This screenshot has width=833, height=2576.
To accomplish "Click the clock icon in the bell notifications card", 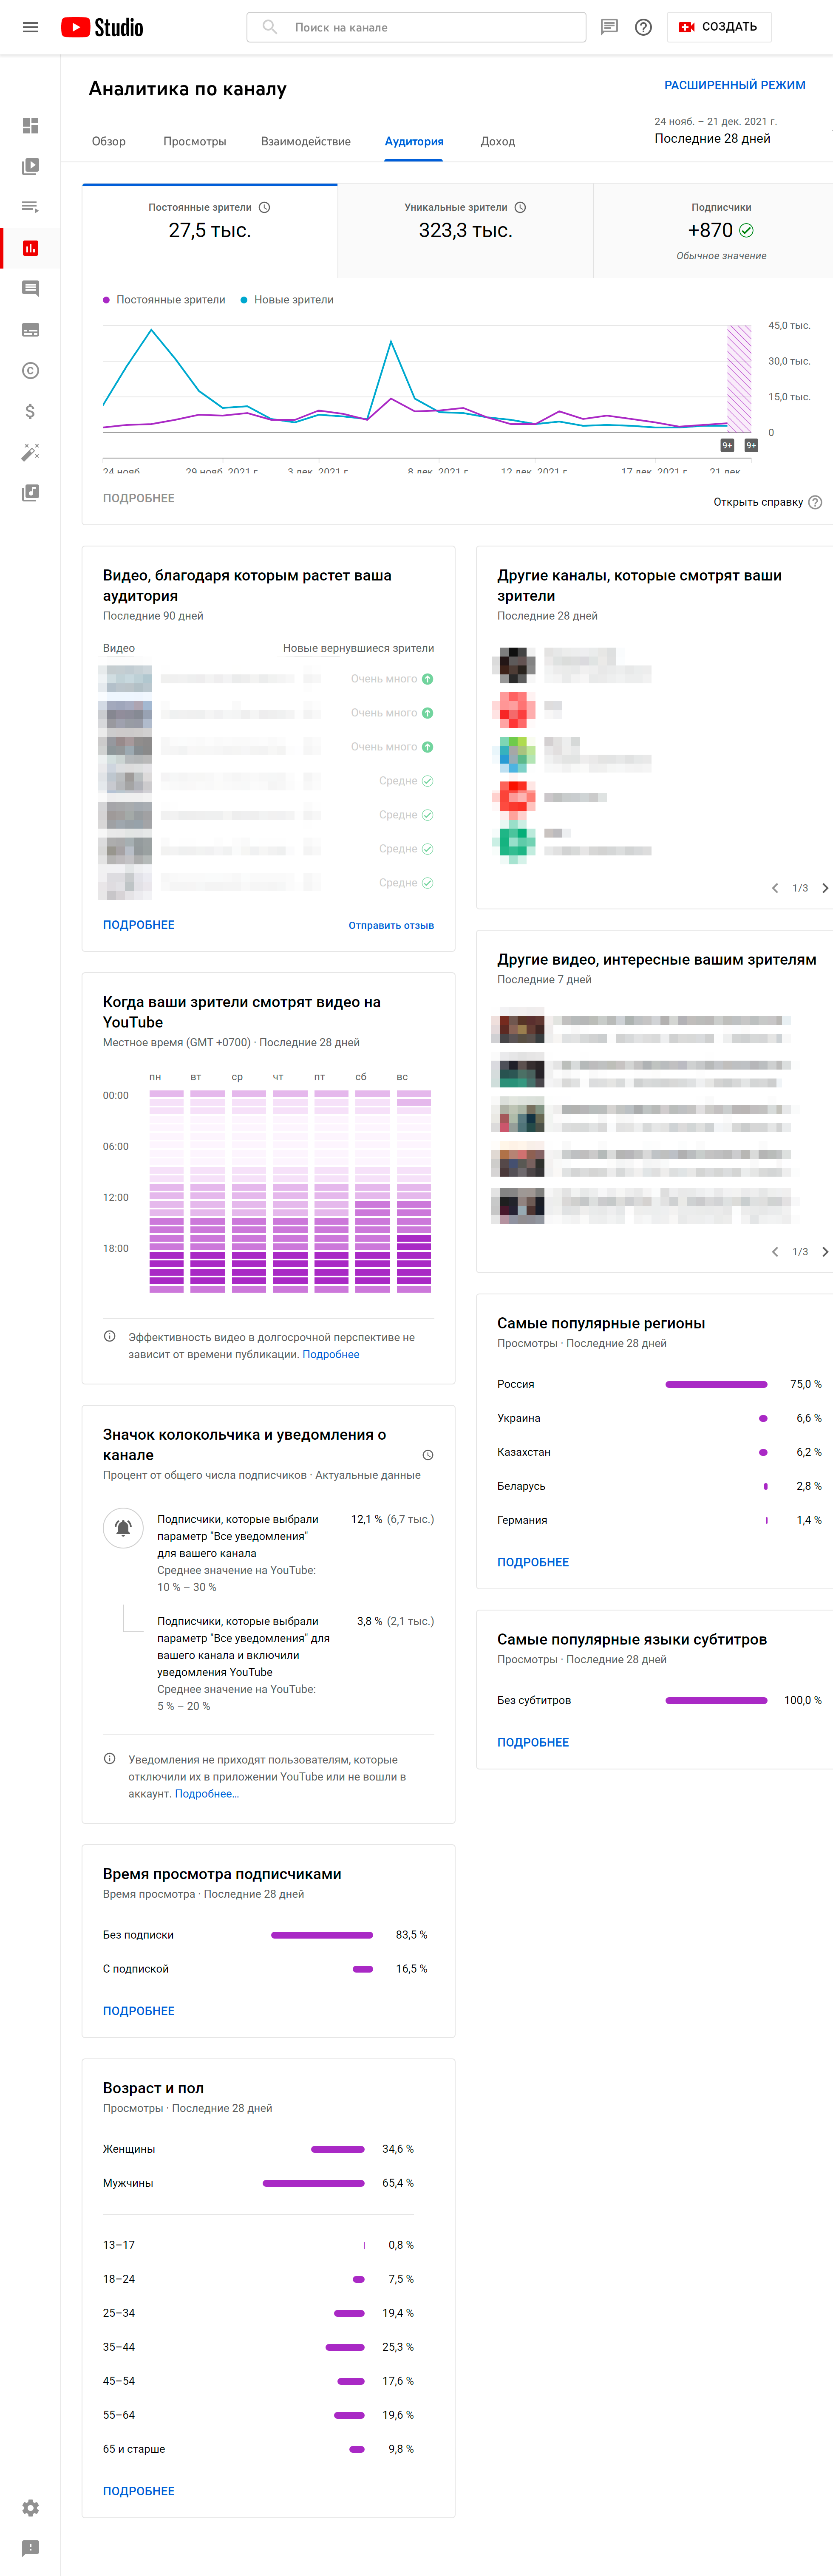I will 428,1455.
